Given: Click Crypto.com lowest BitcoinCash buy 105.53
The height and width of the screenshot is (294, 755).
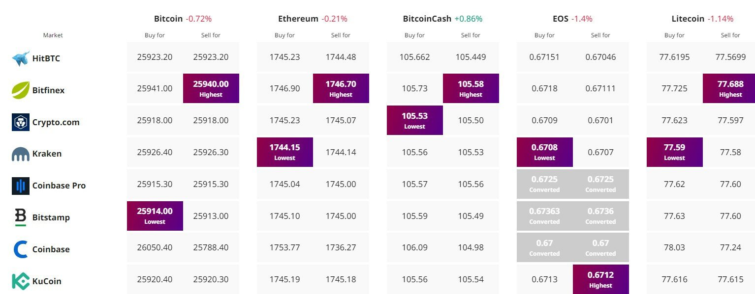Looking at the screenshot, I should 415,120.
